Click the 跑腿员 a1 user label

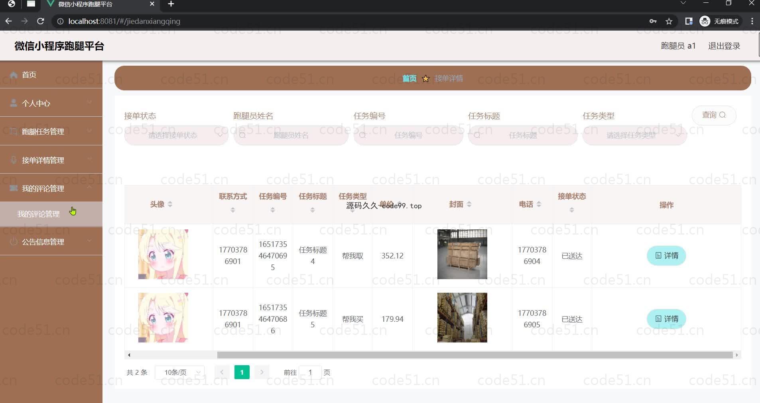678,46
